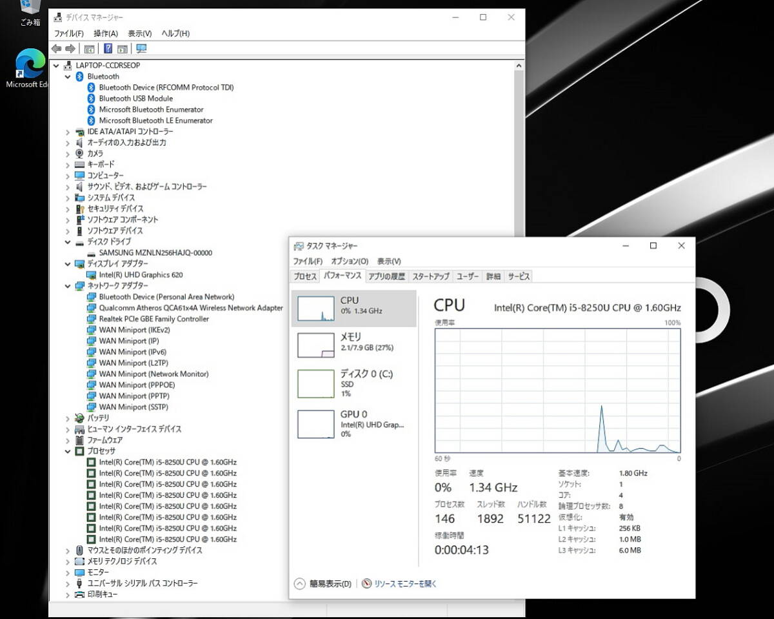Click the icon beside Microsoft Bluetooth LE Enumerator

[92, 121]
